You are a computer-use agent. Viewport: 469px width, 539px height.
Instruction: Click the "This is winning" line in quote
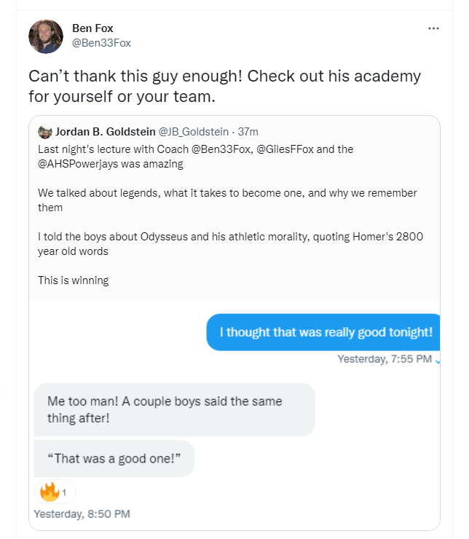coord(74,280)
